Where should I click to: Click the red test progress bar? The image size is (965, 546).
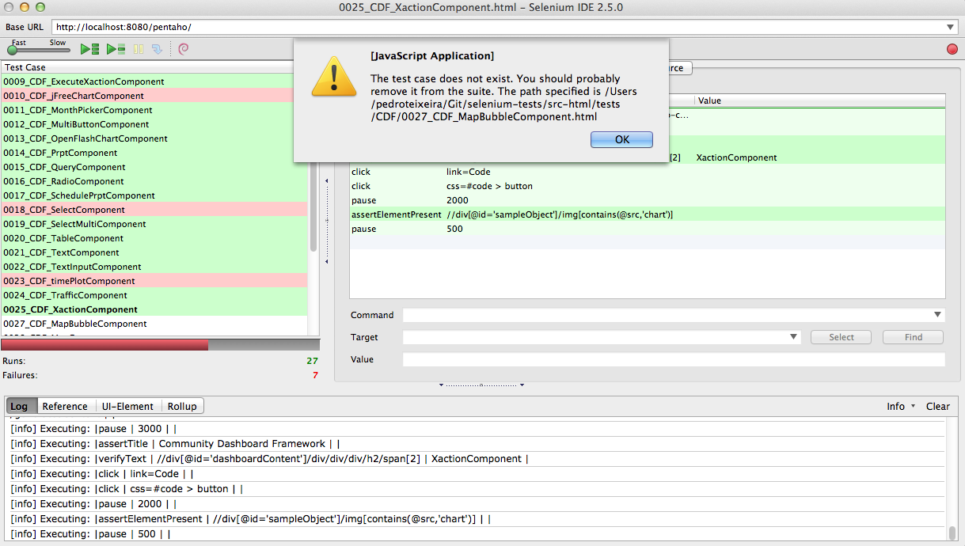pyautogui.click(x=104, y=345)
